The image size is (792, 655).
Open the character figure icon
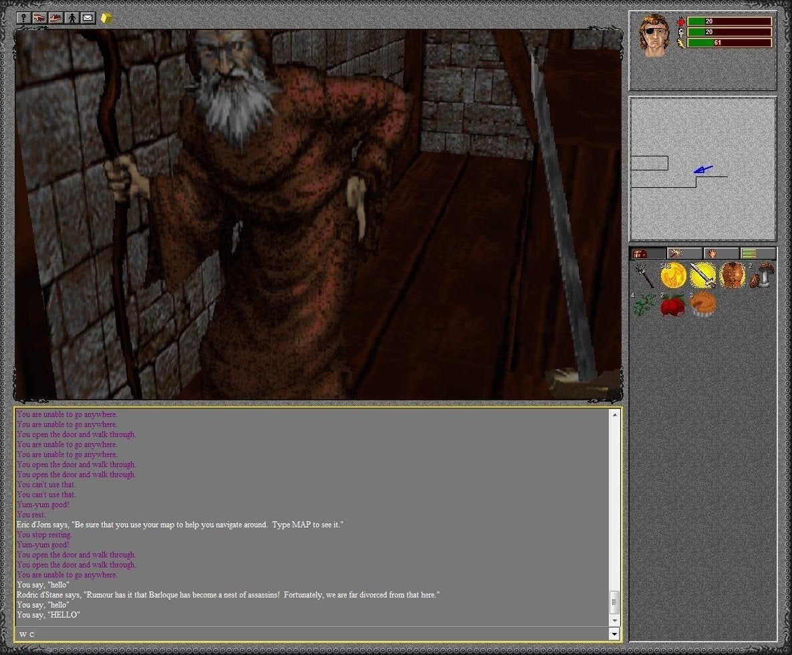pos(72,18)
